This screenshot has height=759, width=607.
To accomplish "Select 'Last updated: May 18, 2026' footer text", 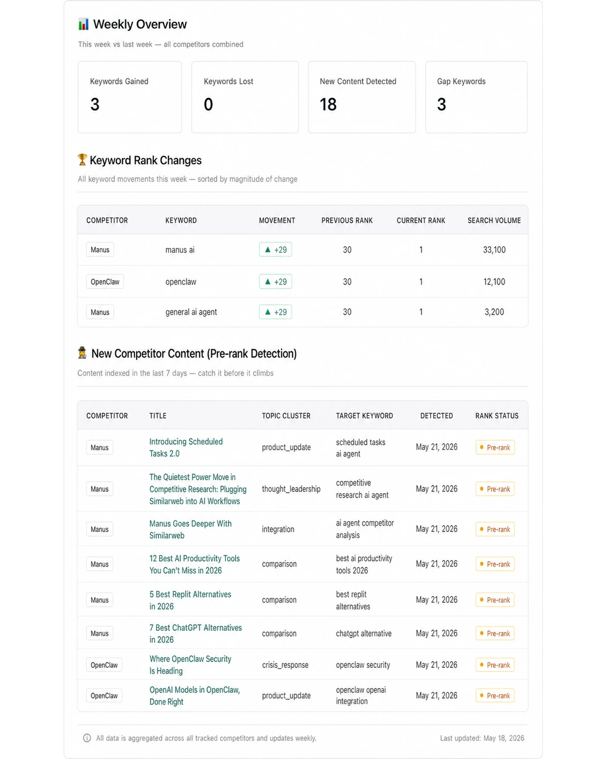I will pos(482,738).
